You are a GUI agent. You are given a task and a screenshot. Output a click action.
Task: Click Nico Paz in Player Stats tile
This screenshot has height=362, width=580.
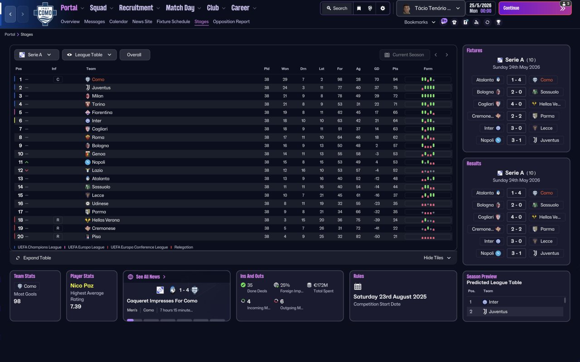pyautogui.click(x=82, y=286)
